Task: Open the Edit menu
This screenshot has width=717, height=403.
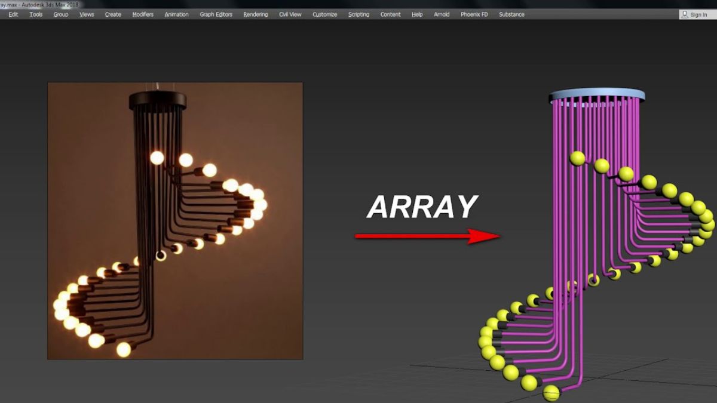Action: 13,14
